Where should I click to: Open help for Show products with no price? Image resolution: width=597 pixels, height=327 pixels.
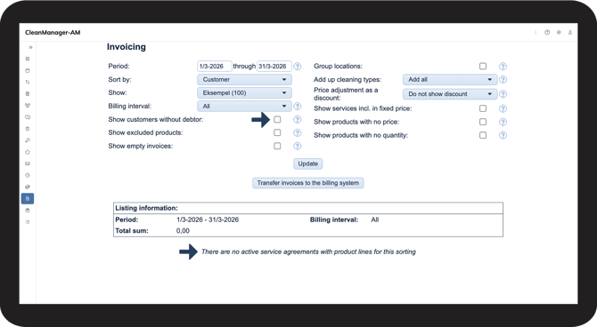(x=503, y=122)
